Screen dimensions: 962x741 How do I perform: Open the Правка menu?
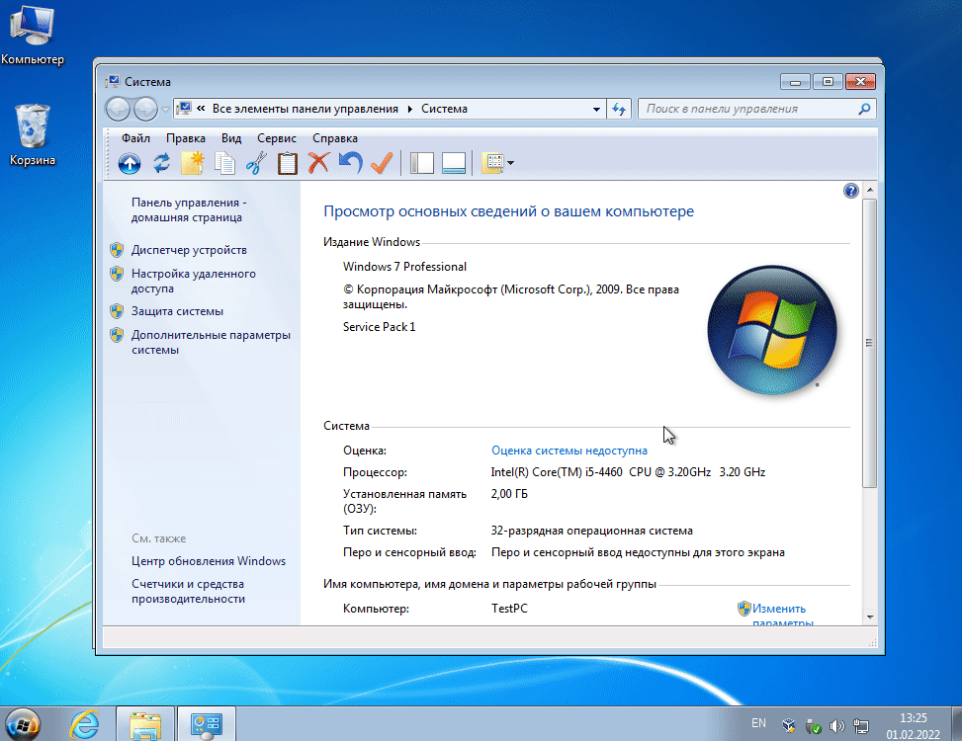point(185,138)
